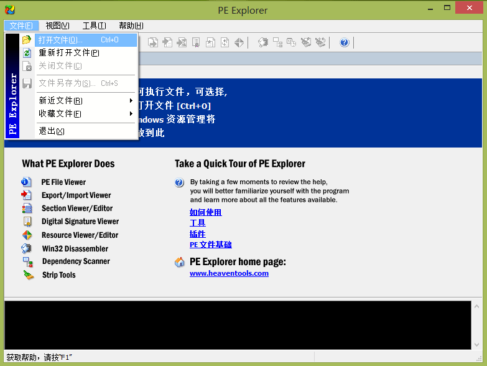Image resolution: width=487 pixels, height=366 pixels.
Task: Click the Section Viewer/Editor icon
Action: pyautogui.click(x=27, y=208)
